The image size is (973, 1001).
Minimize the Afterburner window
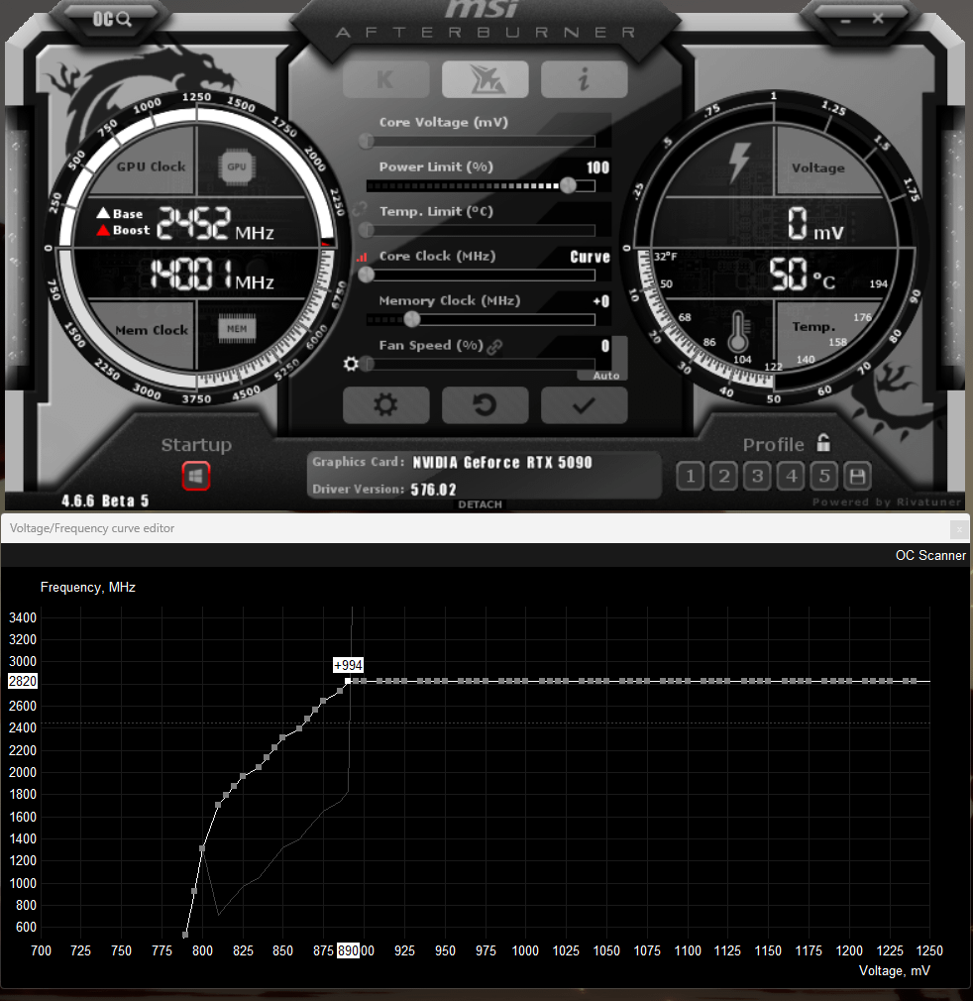point(846,21)
